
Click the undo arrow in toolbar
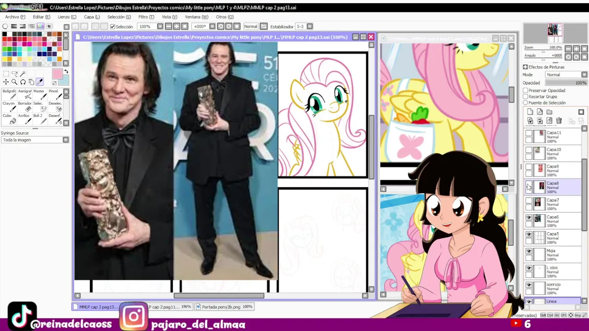point(75,26)
